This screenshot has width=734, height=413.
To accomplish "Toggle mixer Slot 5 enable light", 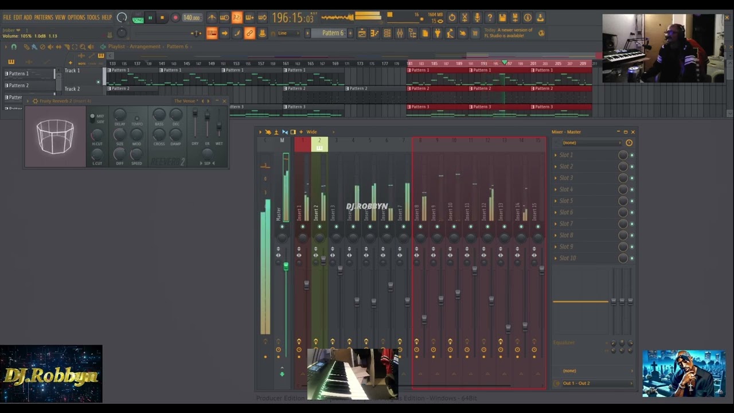I will pos(632,201).
